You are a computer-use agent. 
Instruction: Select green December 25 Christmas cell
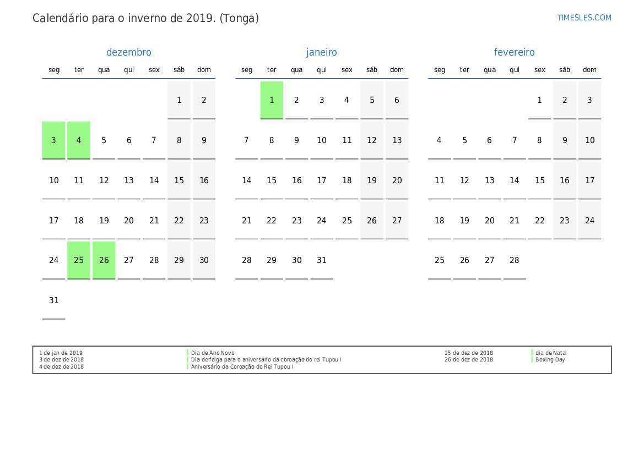point(79,260)
